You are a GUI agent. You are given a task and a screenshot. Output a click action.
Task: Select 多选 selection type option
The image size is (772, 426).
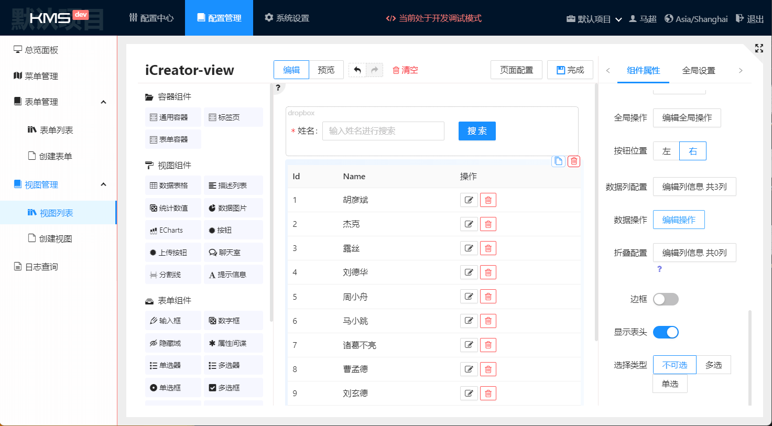713,365
